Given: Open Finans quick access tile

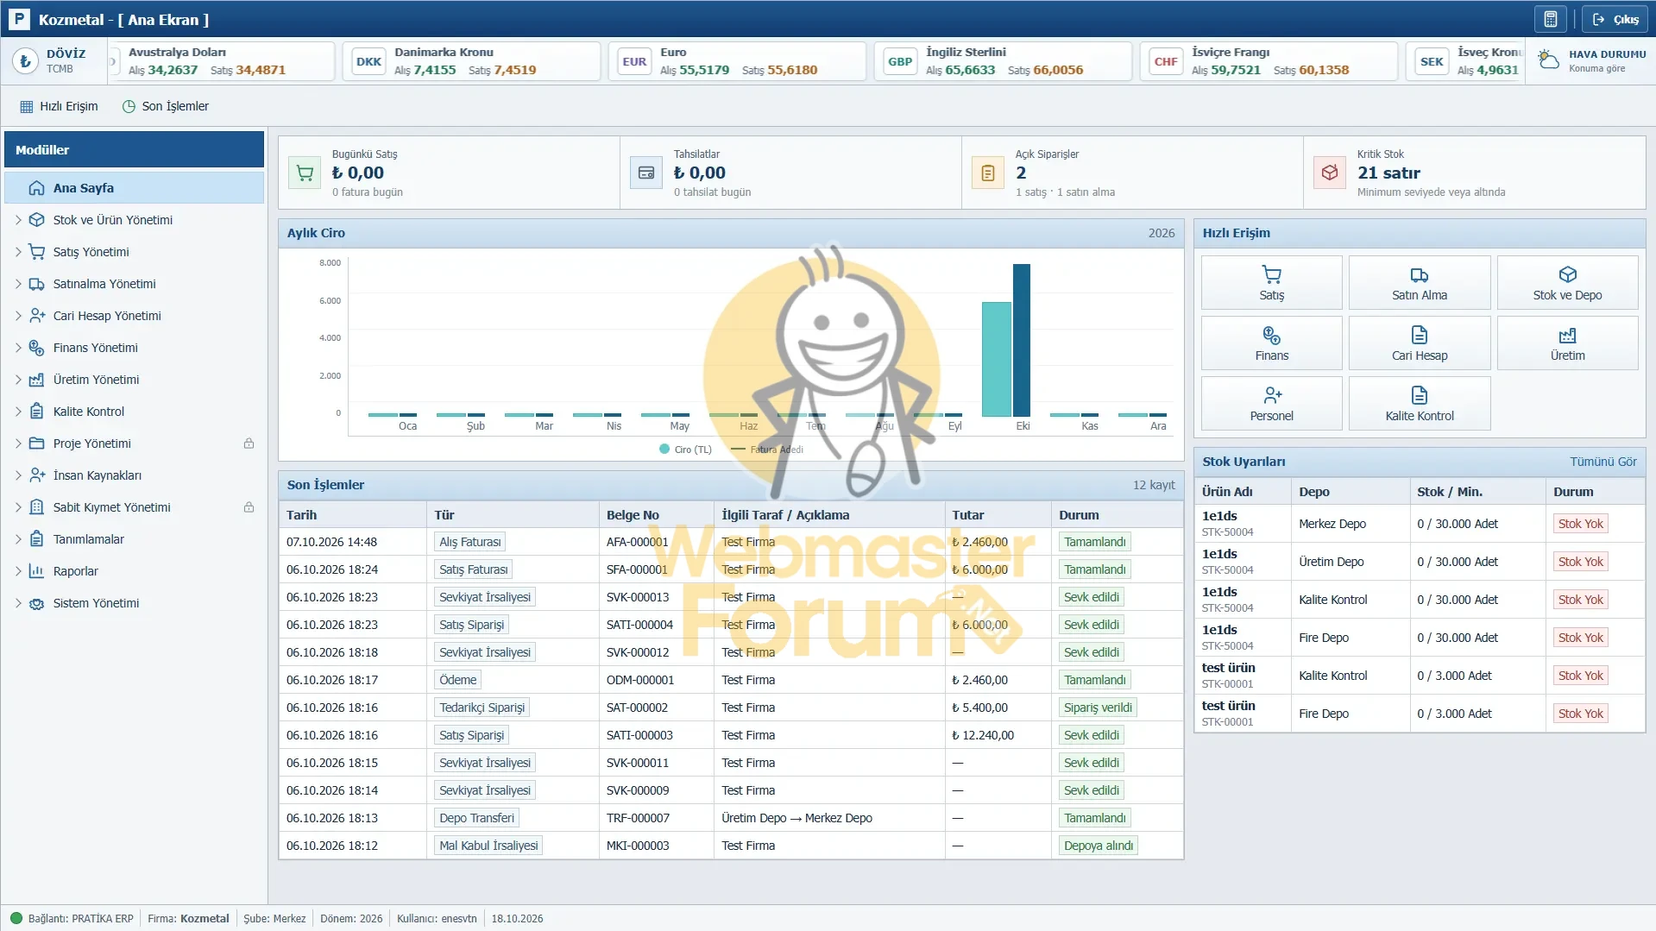Looking at the screenshot, I should (x=1271, y=343).
